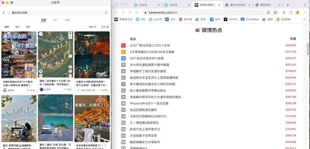Open the 设计 bookmark
This screenshot has height=149, width=310.
coord(170,19)
